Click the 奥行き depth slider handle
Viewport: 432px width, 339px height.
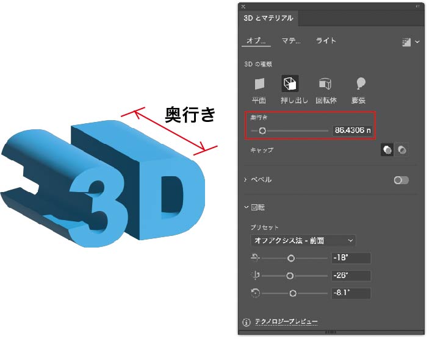click(x=262, y=130)
